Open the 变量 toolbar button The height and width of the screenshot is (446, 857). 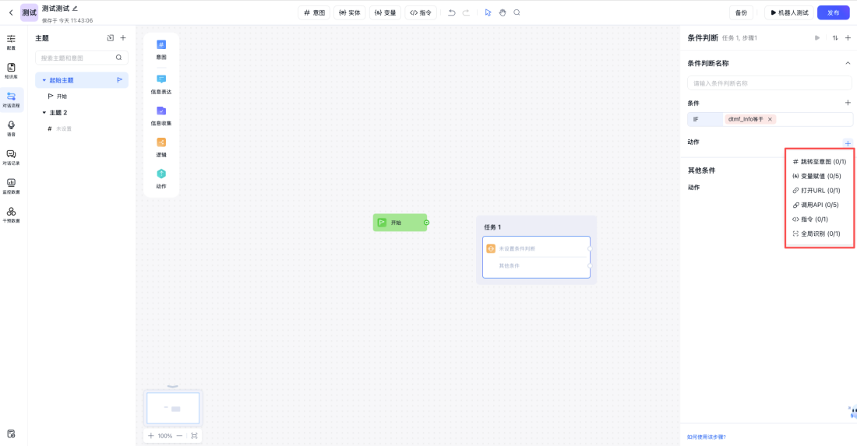tap(386, 12)
